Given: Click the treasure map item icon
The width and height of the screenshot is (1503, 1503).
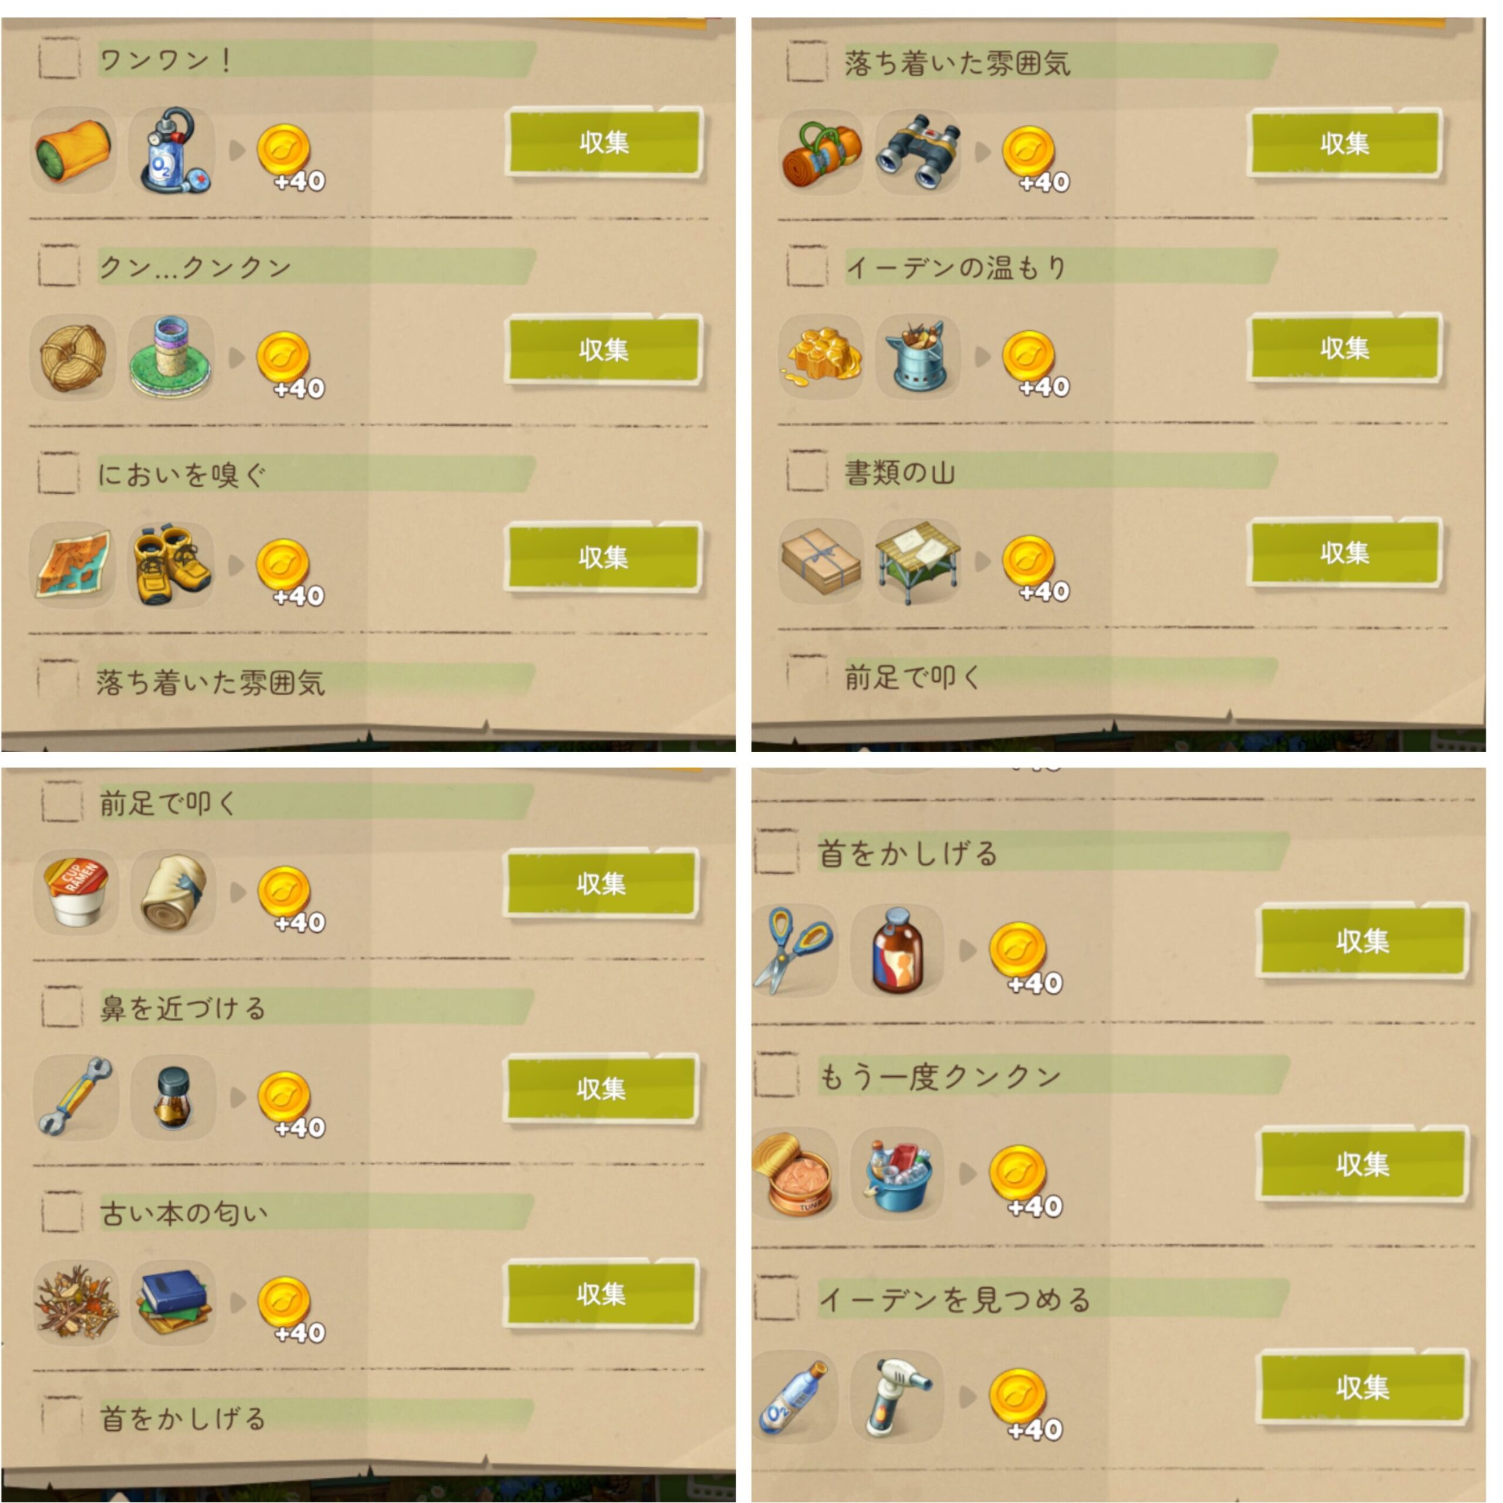Looking at the screenshot, I should tap(72, 564).
